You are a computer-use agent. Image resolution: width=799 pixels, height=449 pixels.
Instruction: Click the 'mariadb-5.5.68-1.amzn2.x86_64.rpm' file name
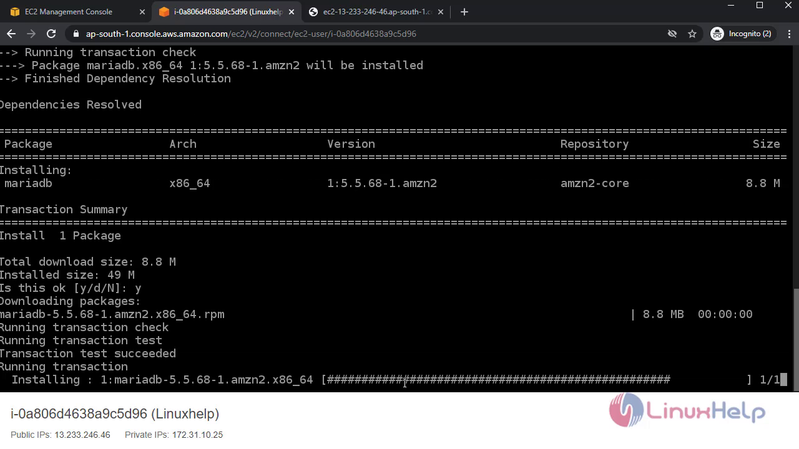point(112,314)
